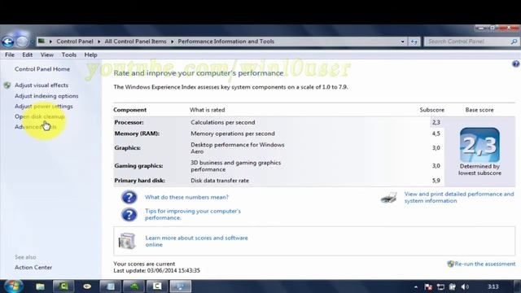Click the blue help icon at top right
The image size is (521, 293).
click(x=515, y=63)
